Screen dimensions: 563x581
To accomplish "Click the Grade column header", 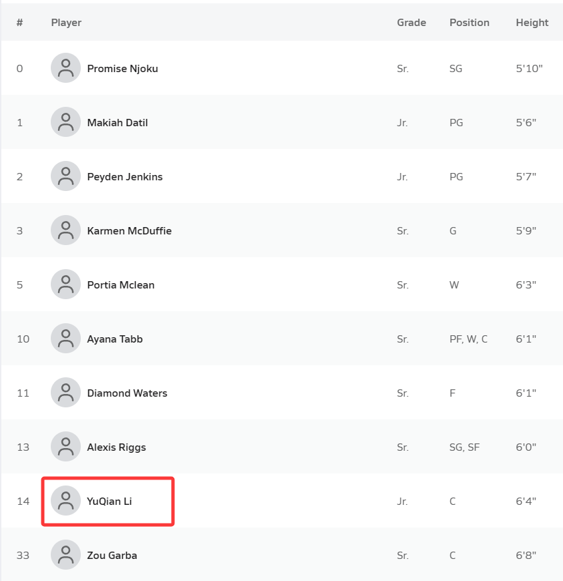I will coord(411,23).
